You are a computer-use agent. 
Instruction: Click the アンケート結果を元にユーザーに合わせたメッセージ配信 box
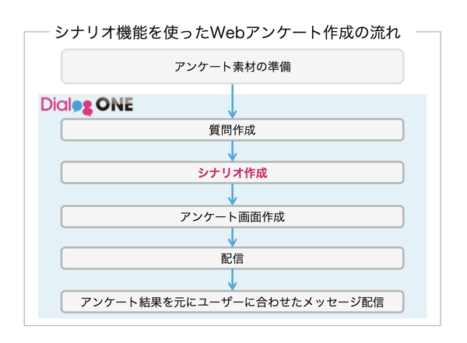(233, 301)
